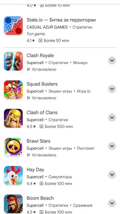Open the Clash of Clans title link
Image resolution: width=120 pixels, height=214 pixels.
tap(42, 113)
